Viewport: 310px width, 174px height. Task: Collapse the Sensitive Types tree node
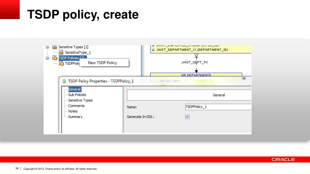tap(47, 47)
